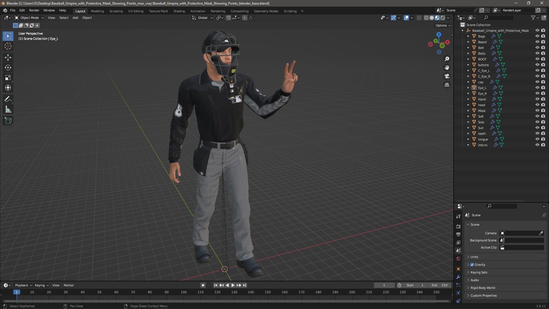Choose the Select Box tool

point(8,36)
